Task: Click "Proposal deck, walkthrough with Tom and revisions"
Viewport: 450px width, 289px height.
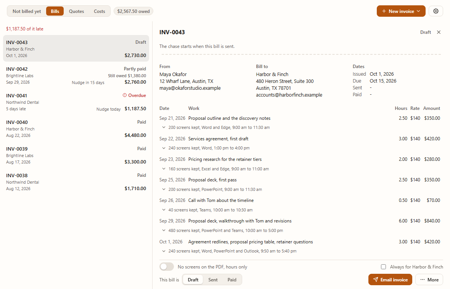Action: (x=240, y=221)
